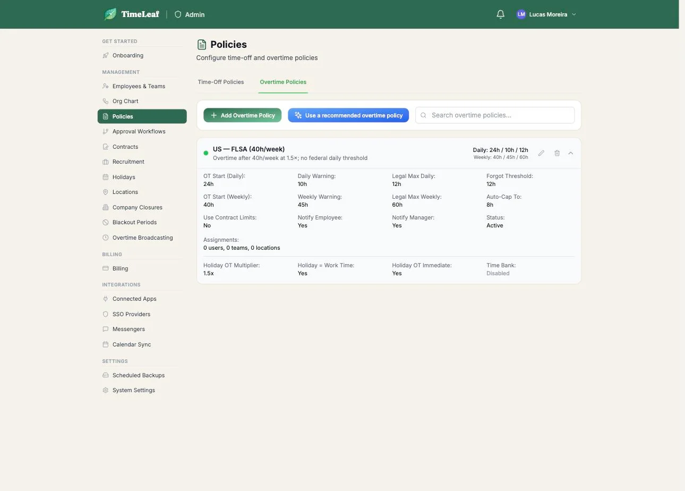
Task: Click the Daily: 24h / 10h / 12h summary
Action: (x=501, y=150)
